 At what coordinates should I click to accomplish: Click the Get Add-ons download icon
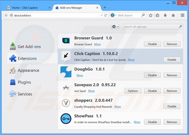[x=13, y=46]
